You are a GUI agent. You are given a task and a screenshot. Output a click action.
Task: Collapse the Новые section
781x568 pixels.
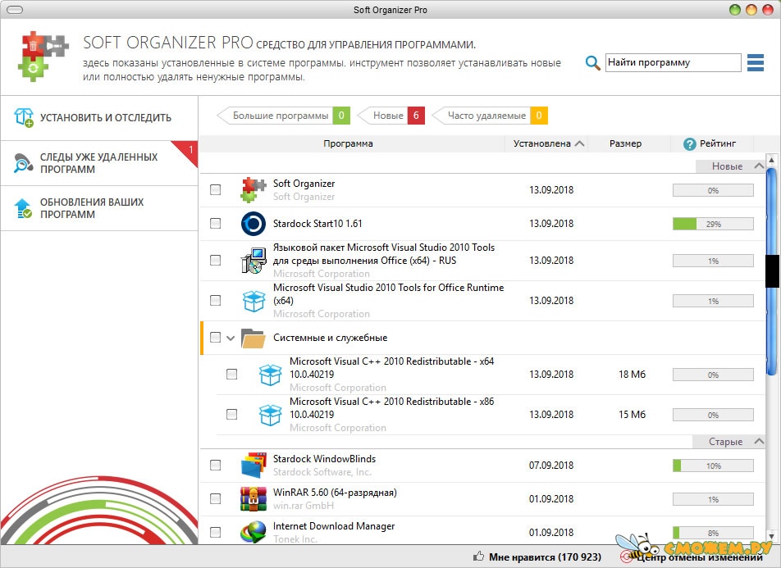(759, 166)
